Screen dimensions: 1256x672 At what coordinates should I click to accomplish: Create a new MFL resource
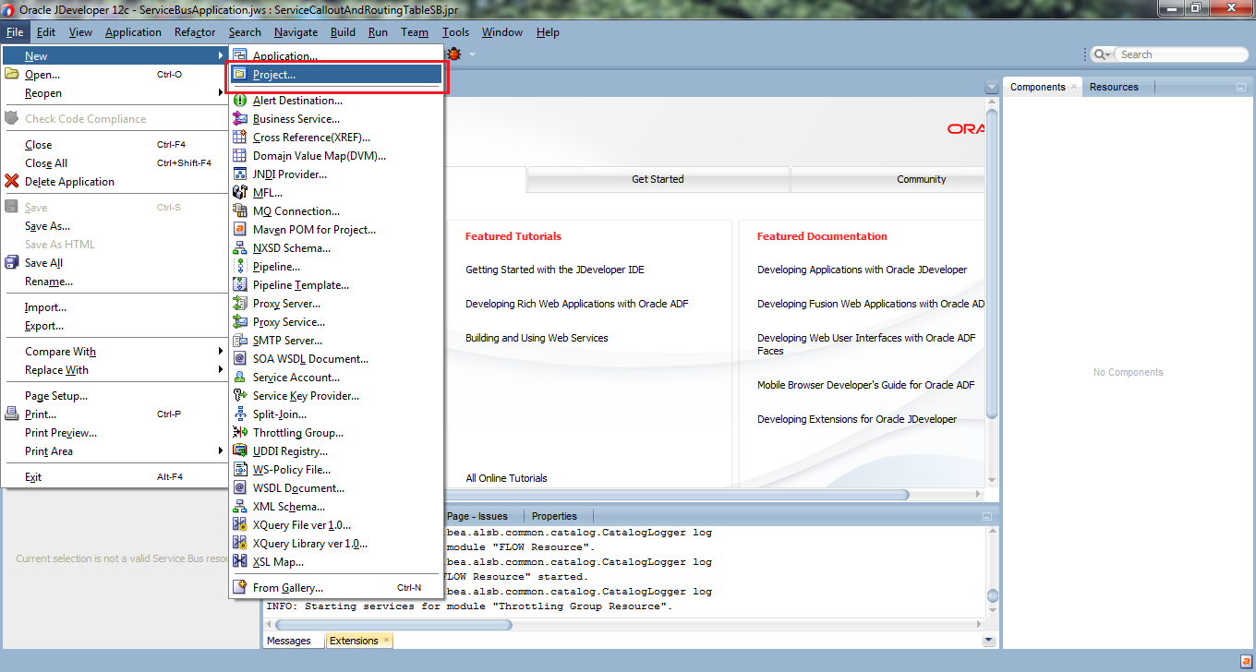tap(268, 192)
